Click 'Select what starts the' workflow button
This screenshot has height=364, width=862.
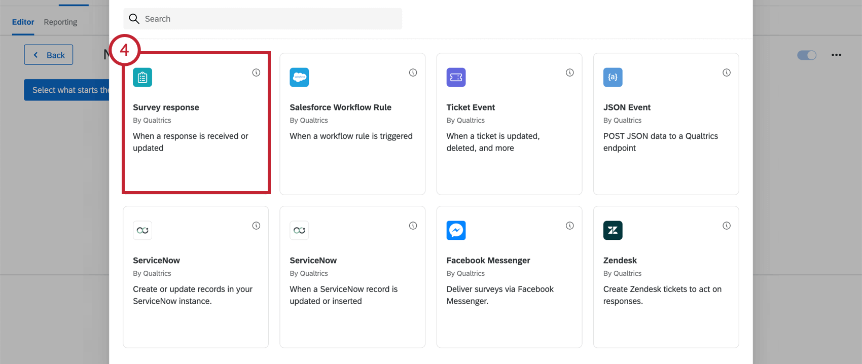(x=66, y=90)
